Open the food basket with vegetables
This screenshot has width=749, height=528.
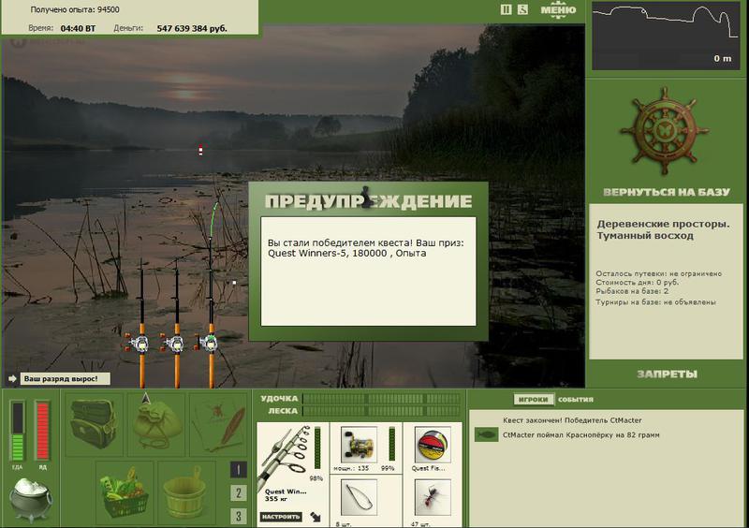[125, 492]
